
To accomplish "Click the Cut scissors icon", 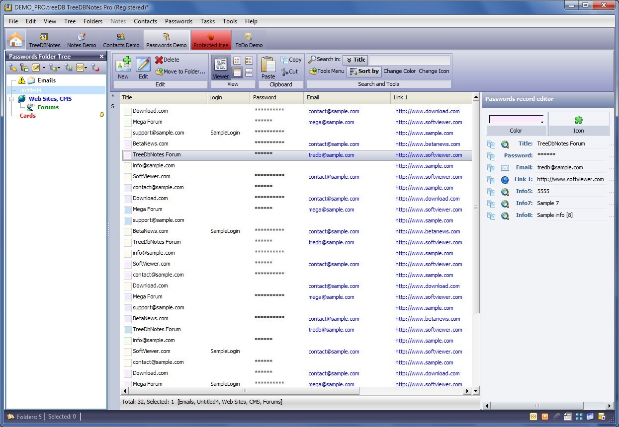I will [x=285, y=72].
